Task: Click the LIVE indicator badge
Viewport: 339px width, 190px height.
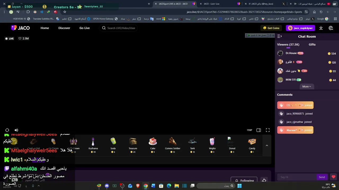Action: point(10,39)
